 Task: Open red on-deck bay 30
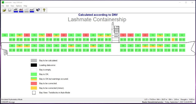(x=131, y=35)
